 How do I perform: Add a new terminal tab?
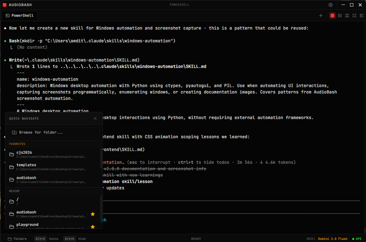coord(321,16)
